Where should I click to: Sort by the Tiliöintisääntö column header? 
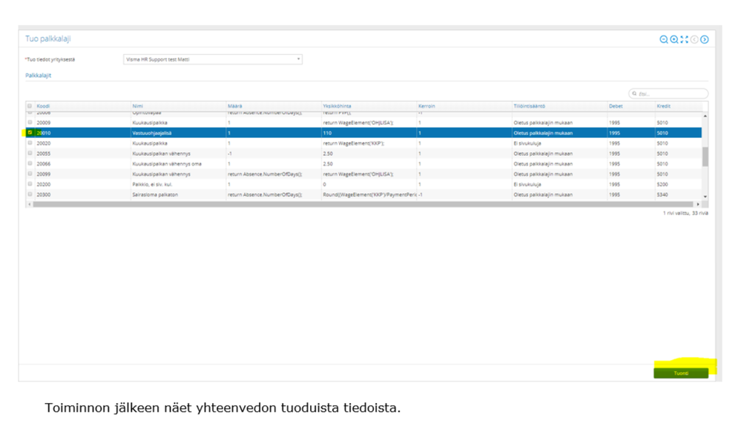[x=530, y=106]
